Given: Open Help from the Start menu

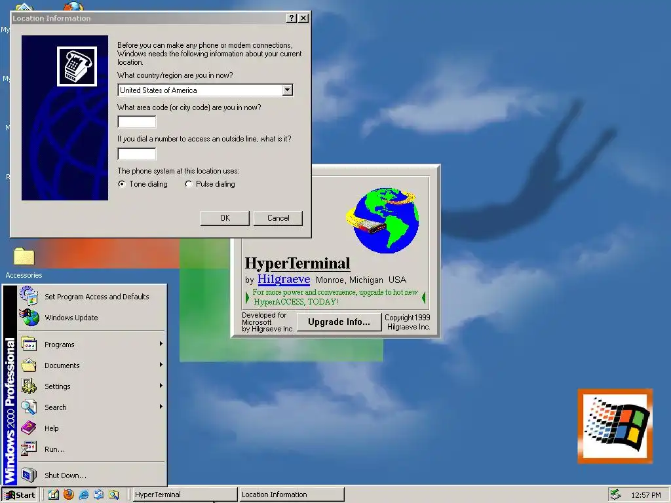Looking at the screenshot, I should 92,428.
